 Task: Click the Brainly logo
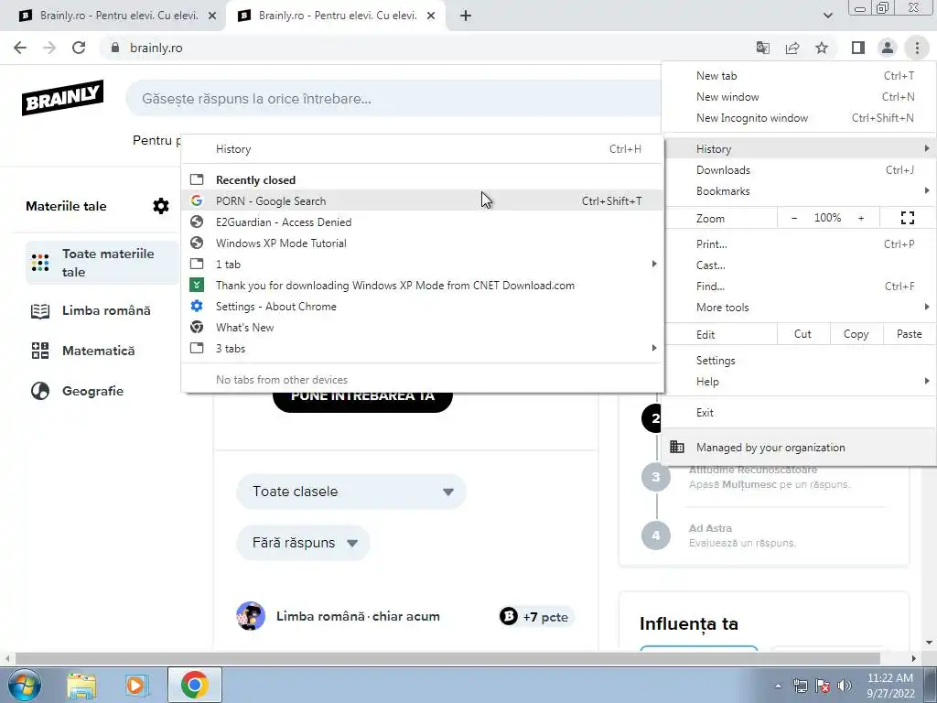pos(63,97)
